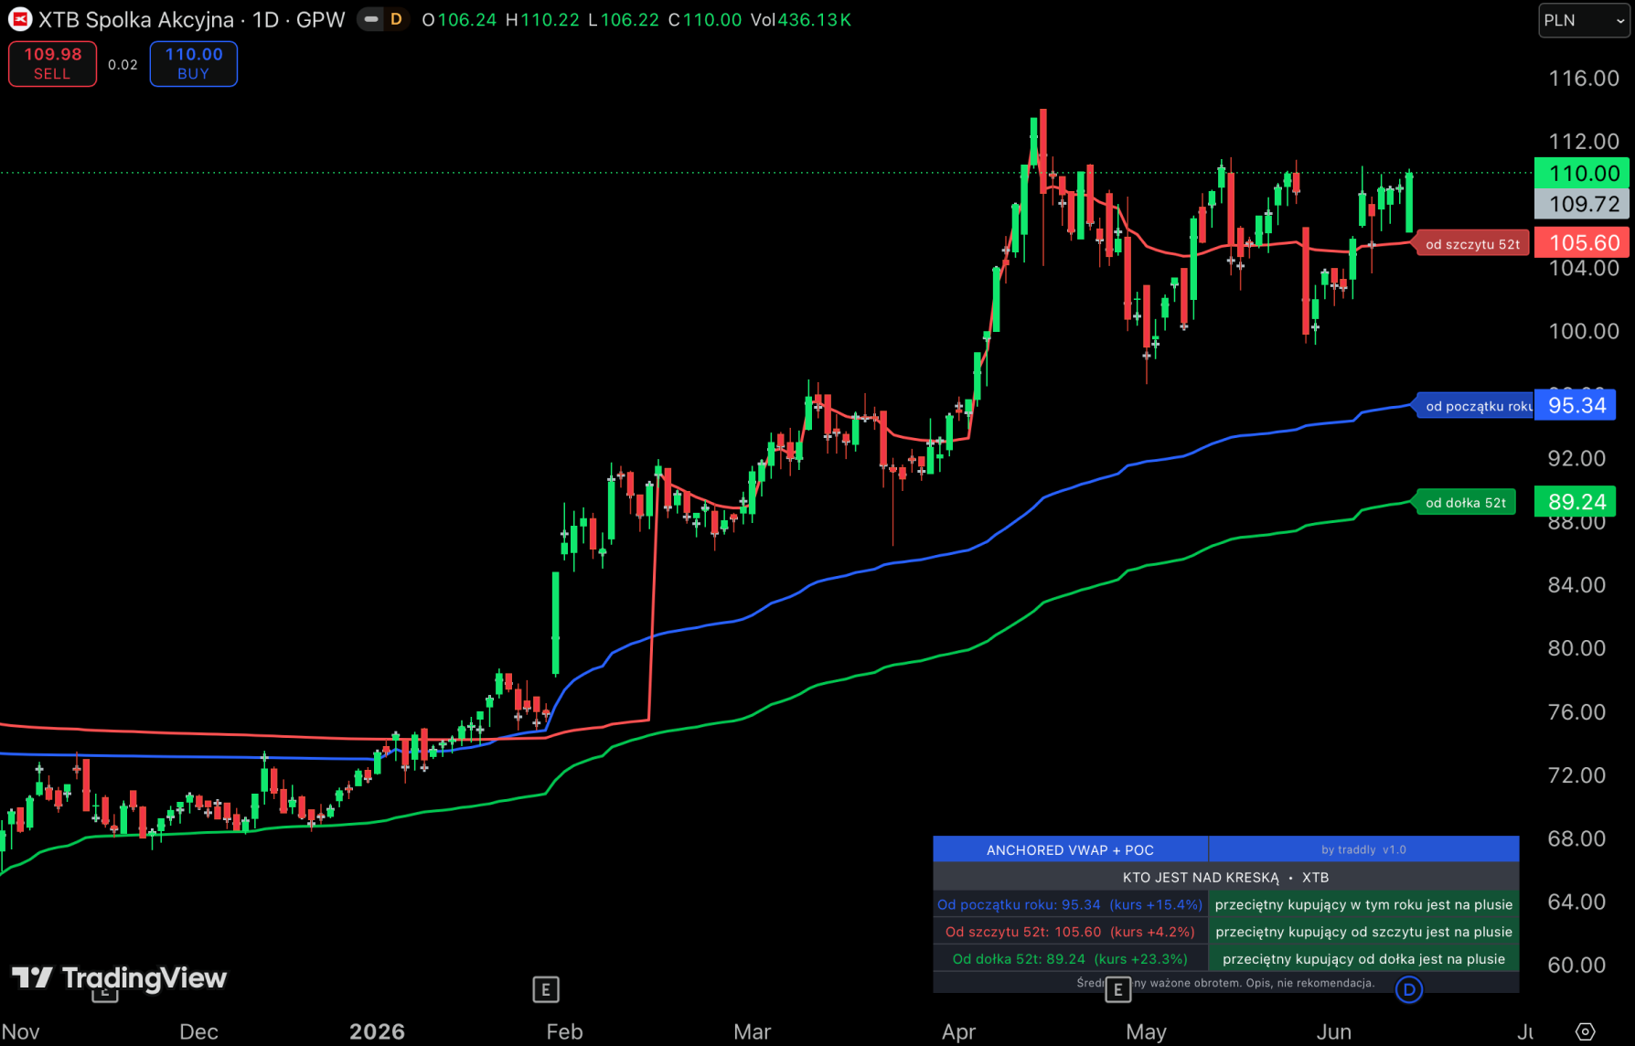Open the PLN currency dropdown
Image resolution: width=1635 pixels, height=1046 pixels.
click(1584, 20)
